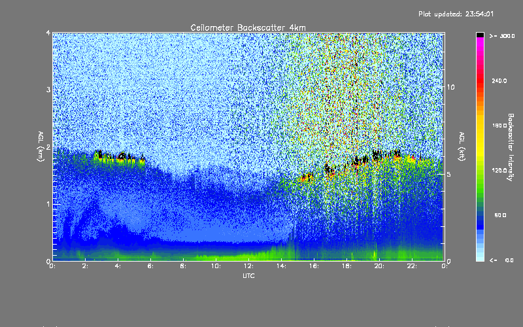
Task: Click the 3 km tick on left axis
Action: coord(48,90)
